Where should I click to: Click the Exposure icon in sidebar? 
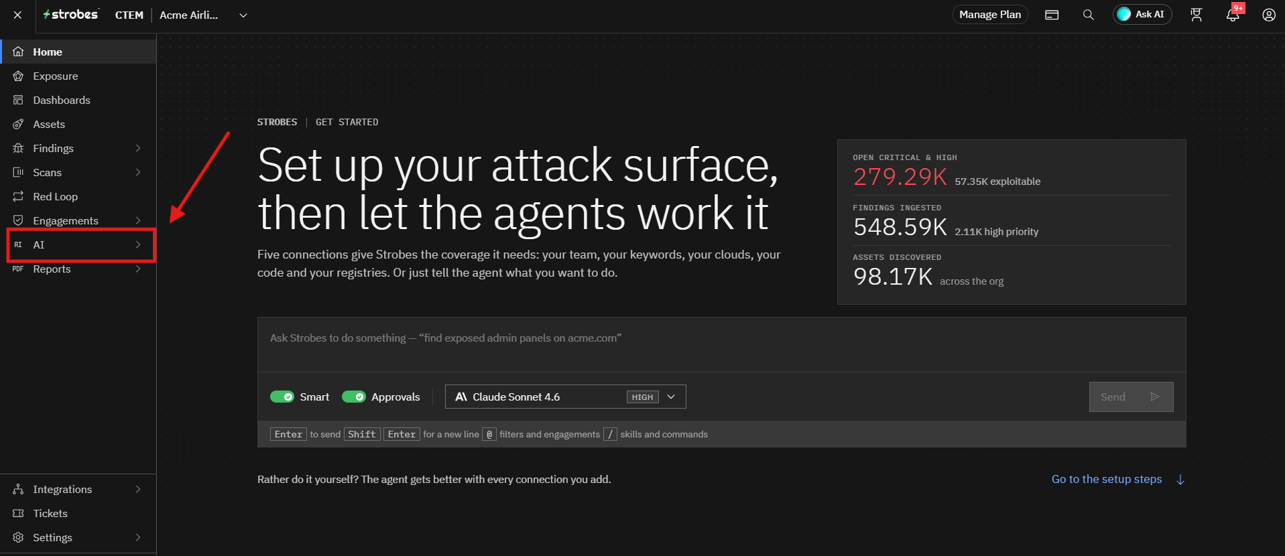[18, 76]
